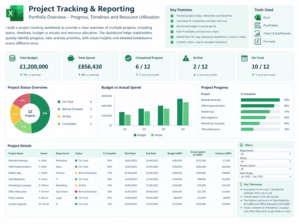This screenshot has height=224, width=299.
Task: Click actual spend cell £130,400
Action: pyautogui.click(x=201, y=204)
